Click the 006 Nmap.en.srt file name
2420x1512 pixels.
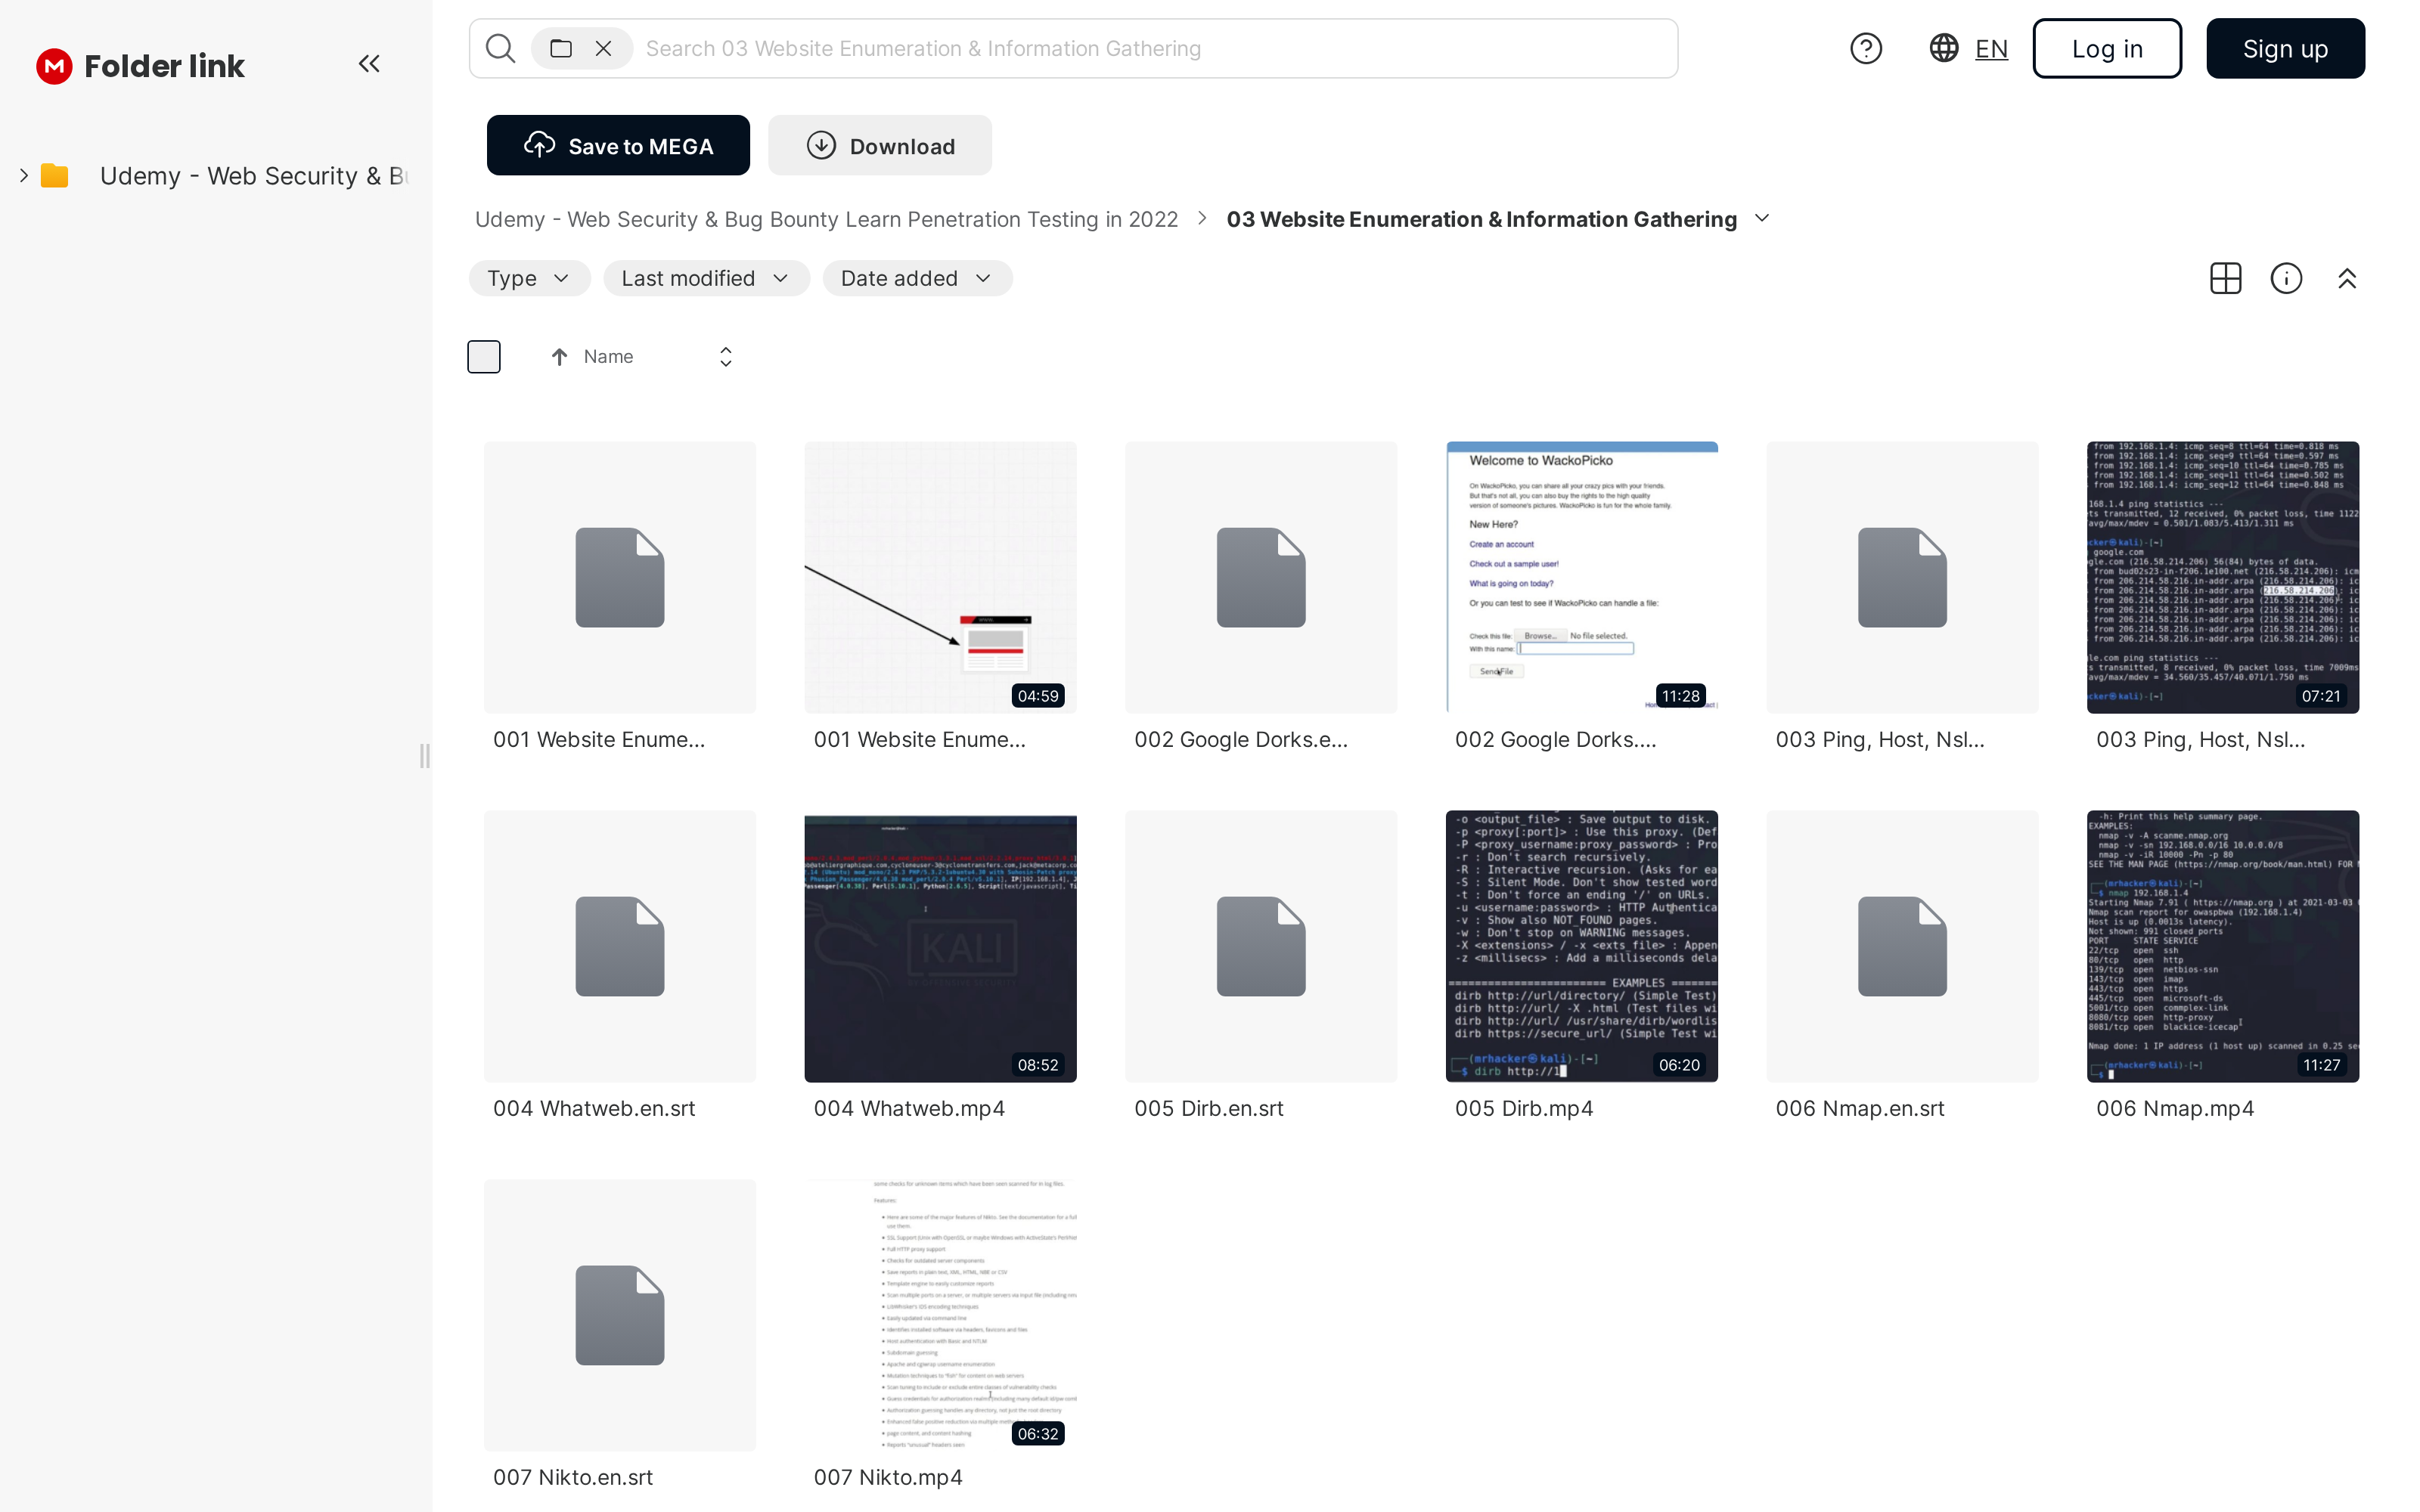[x=1860, y=1108]
